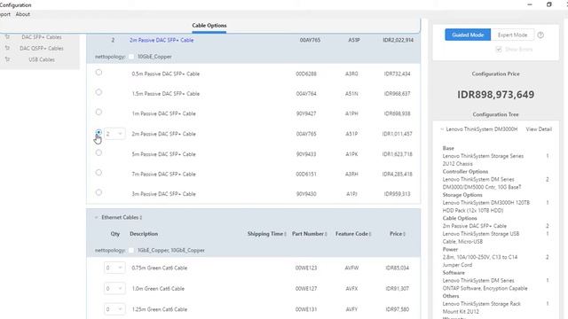This screenshot has height=319, width=568.
Task: Click Lenovo ThinkSystem Storage USB Cable, Micro-USB entry
Action: 481,237
